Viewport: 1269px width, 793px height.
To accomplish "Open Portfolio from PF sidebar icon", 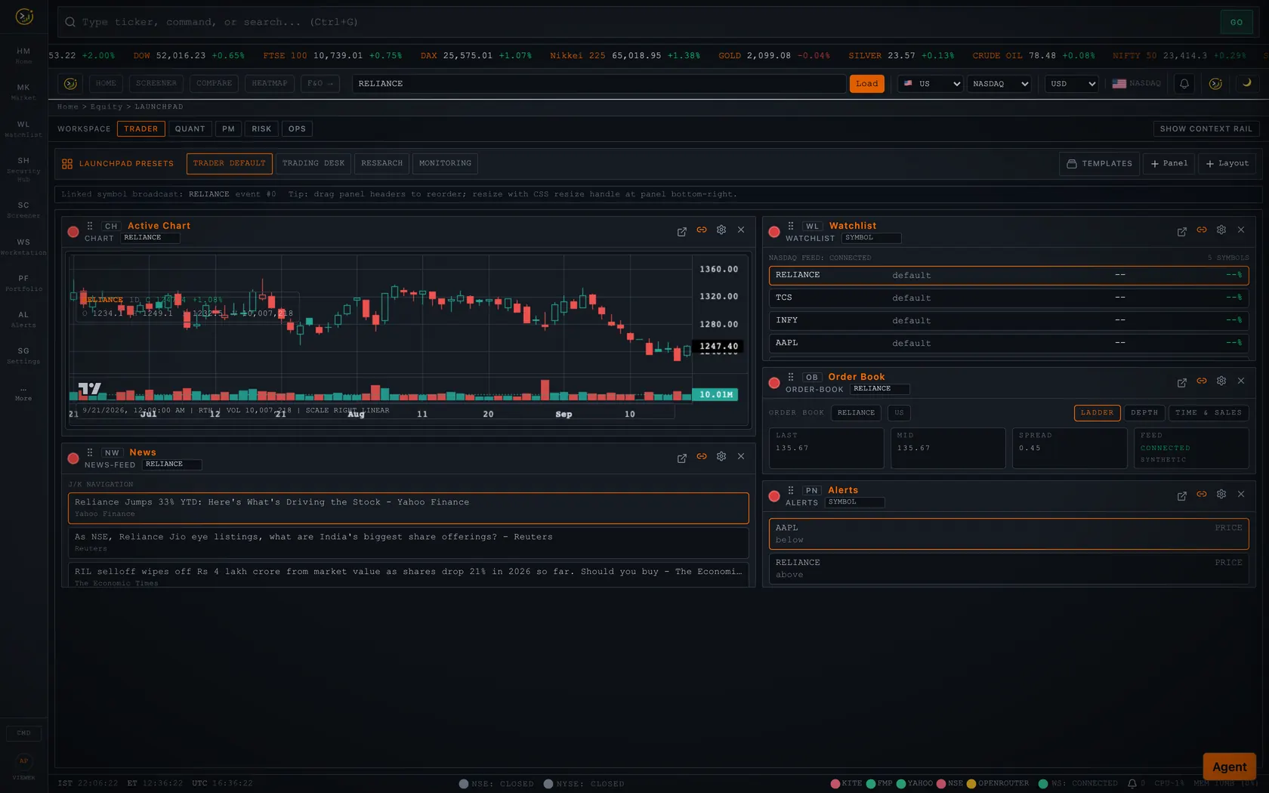I will [23, 282].
